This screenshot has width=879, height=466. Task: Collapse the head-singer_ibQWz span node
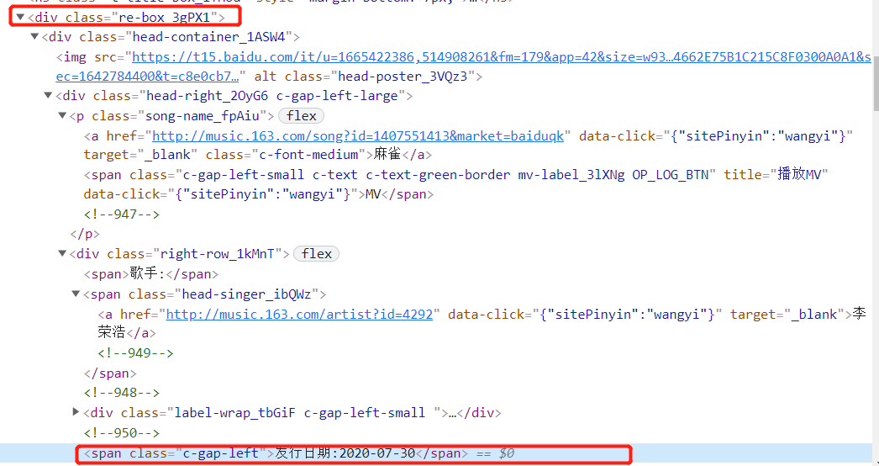coord(76,294)
